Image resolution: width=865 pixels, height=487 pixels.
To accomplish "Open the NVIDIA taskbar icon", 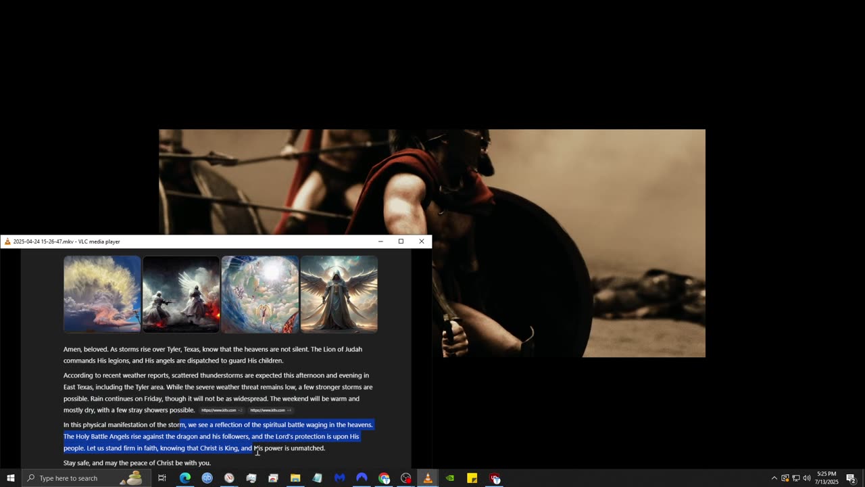I will pos(450,478).
